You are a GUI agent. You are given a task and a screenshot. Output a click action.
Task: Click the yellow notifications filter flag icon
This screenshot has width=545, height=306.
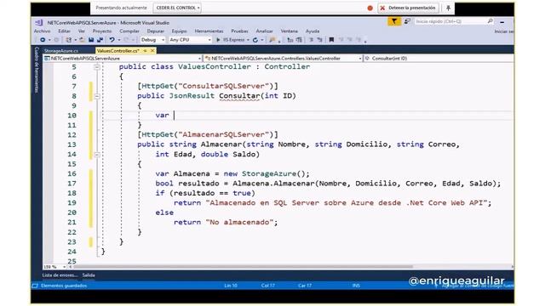(393, 22)
